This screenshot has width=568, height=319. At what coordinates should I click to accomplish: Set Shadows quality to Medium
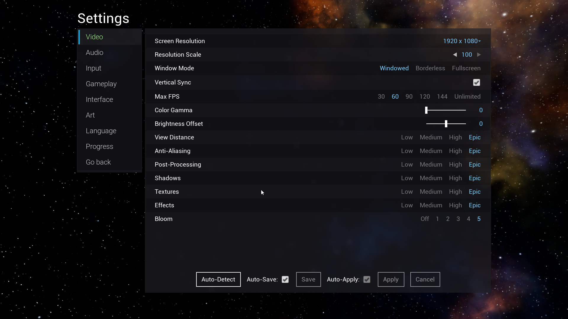click(431, 178)
